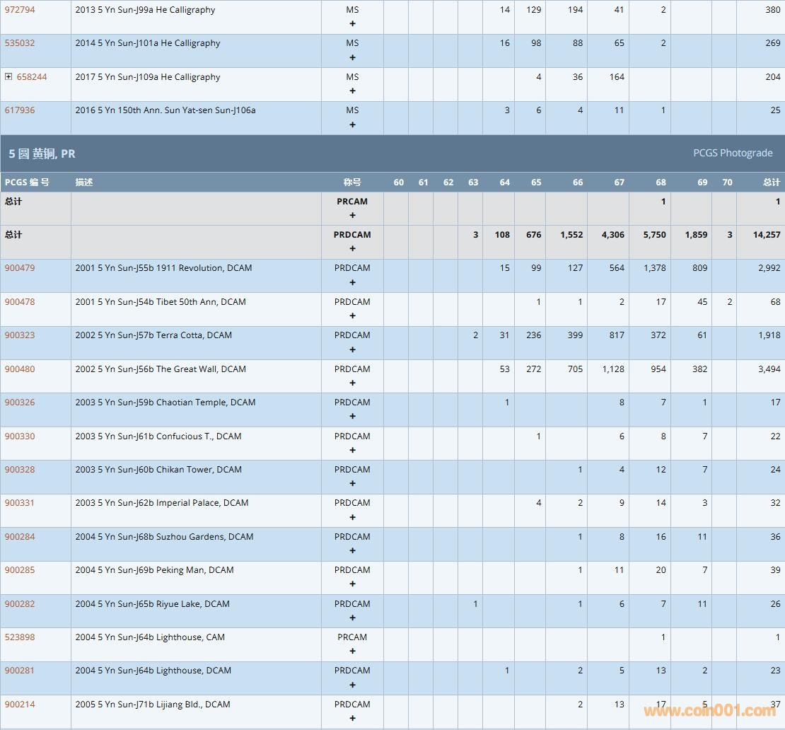This screenshot has width=785, height=730.
Task: Open the PCGS Photograde link
Action: click(733, 153)
